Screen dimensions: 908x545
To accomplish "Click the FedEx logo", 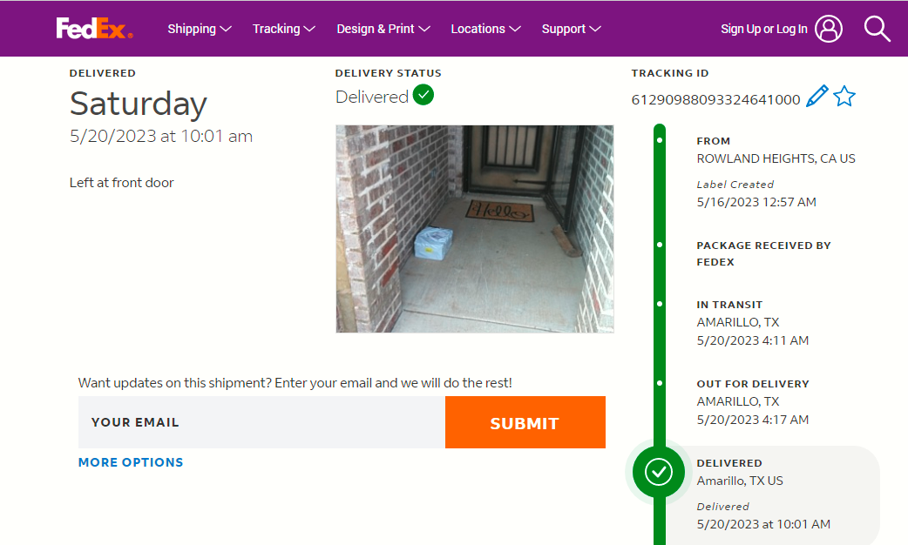I will 95,29.
